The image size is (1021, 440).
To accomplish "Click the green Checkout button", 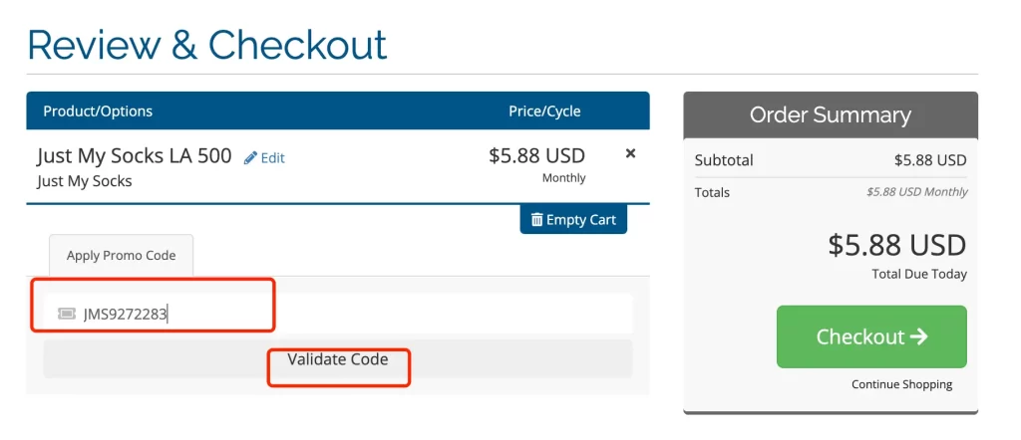I will (x=871, y=336).
